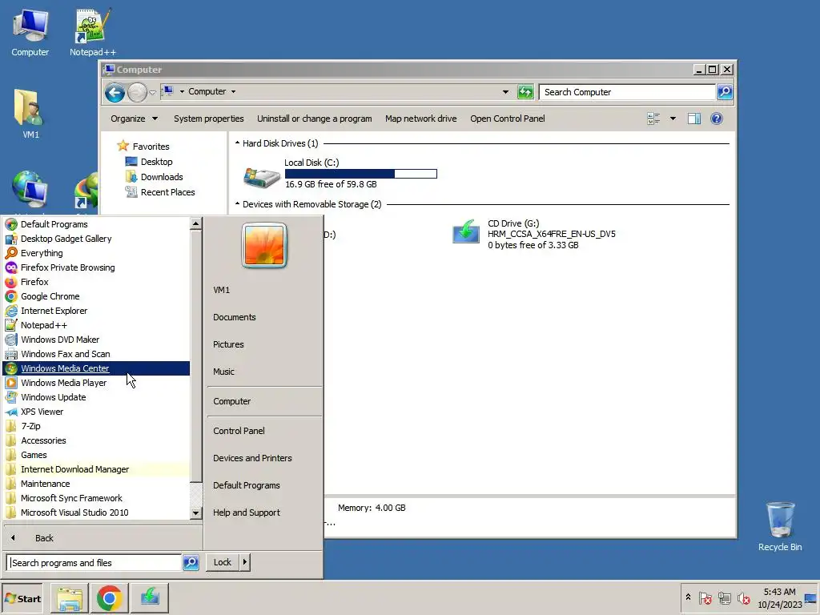This screenshot has width=820, height=615.
Task: Open shutdown options arrow beside Lock
Action: tap(245, 562)
